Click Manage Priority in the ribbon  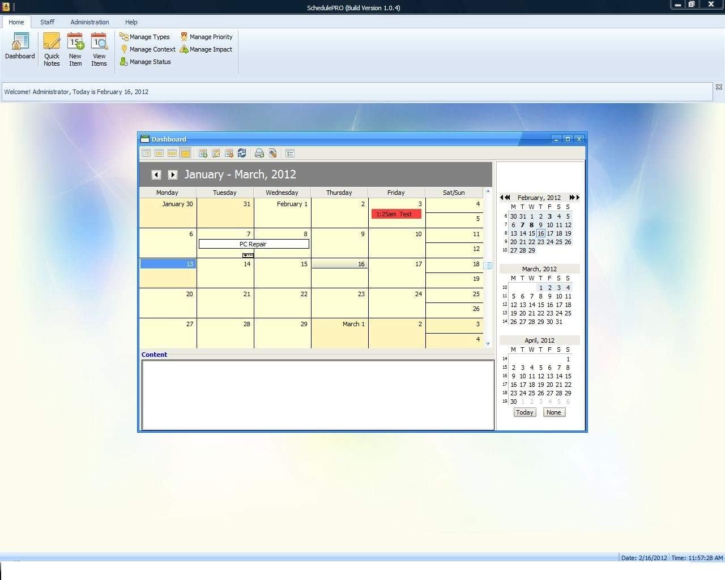click(x=206, y=37)
